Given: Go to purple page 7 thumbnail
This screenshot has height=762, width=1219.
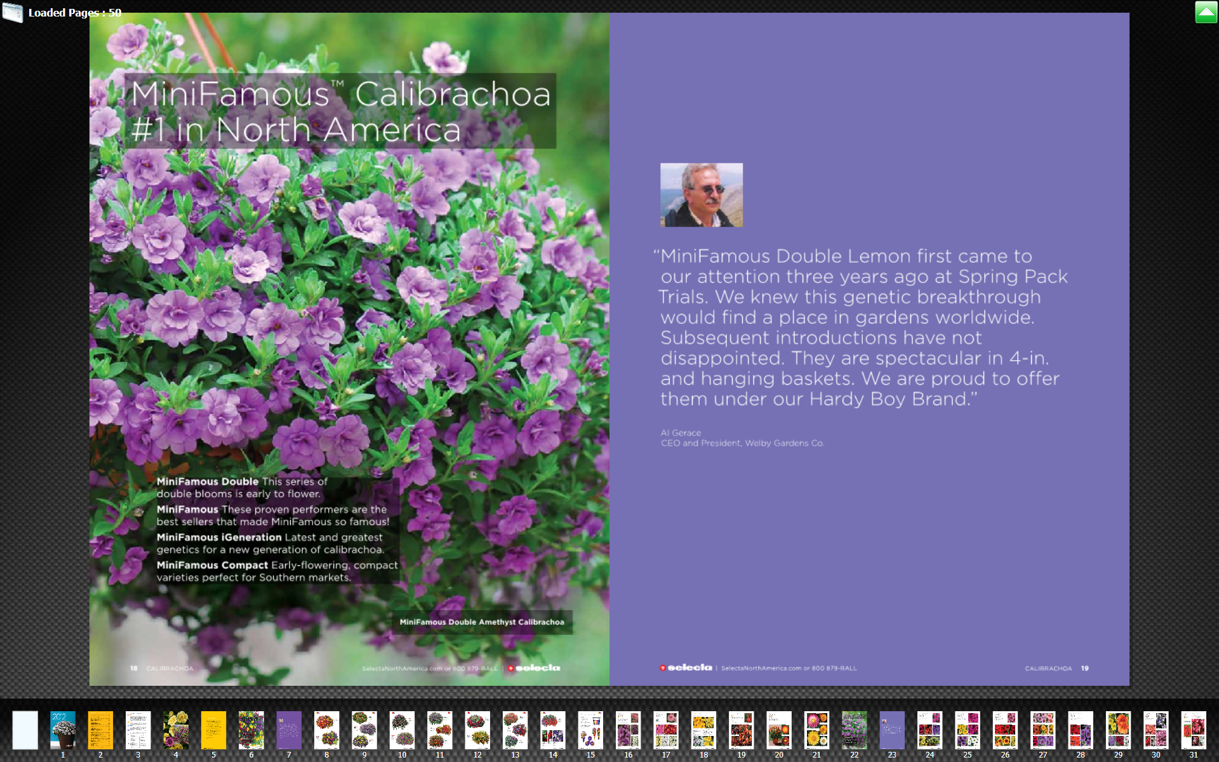Looking at the screenshot, I should pyautogui.click(x=289, y=730).
